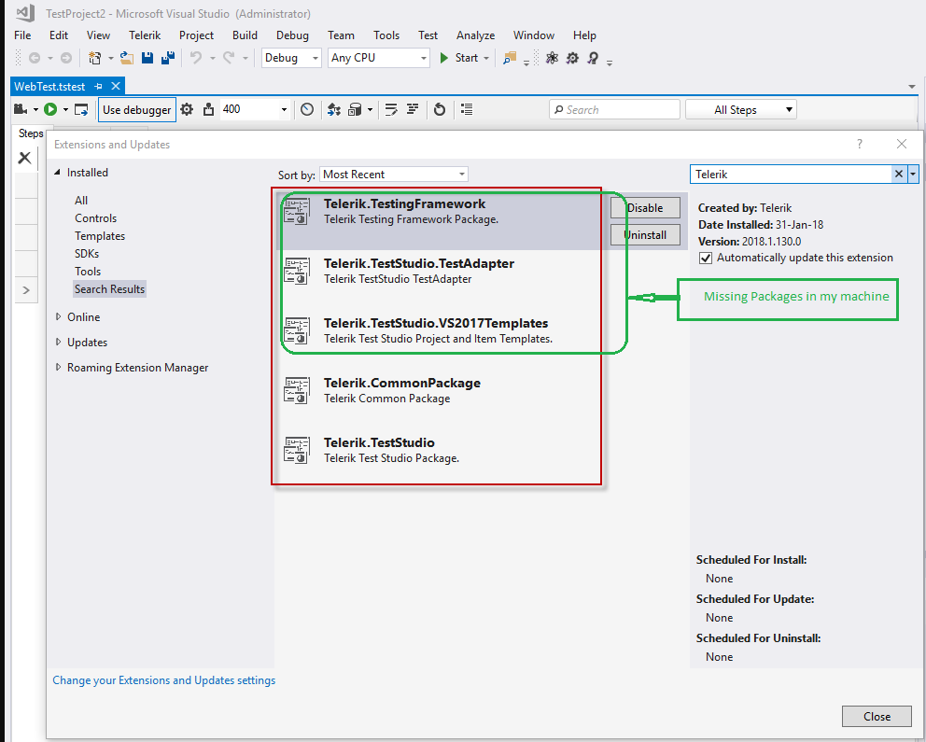Close the WebTest.tstest document tab
This screenshot has height=742, width=926.
116,86
